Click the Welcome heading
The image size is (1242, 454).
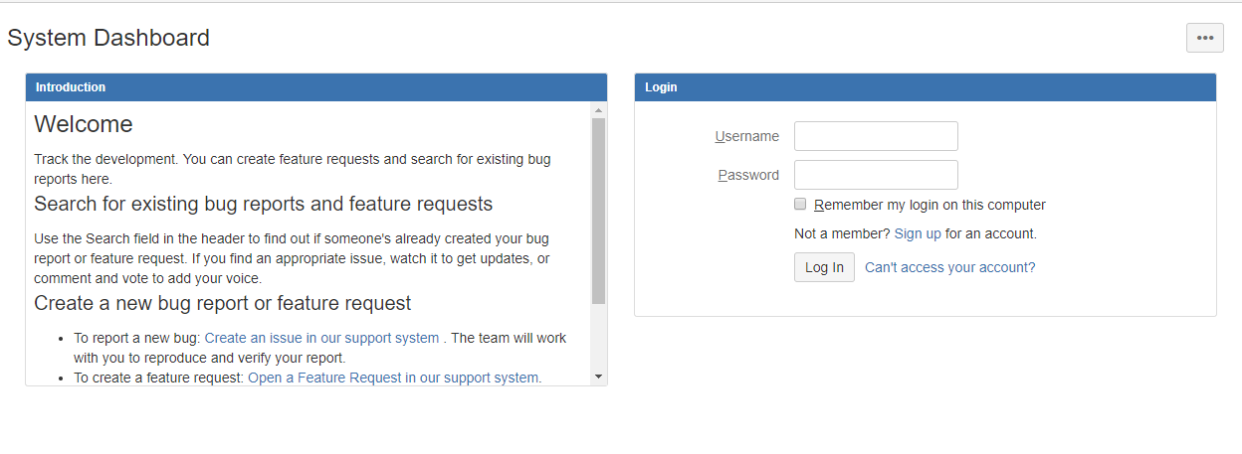click(x=84, y=124)
